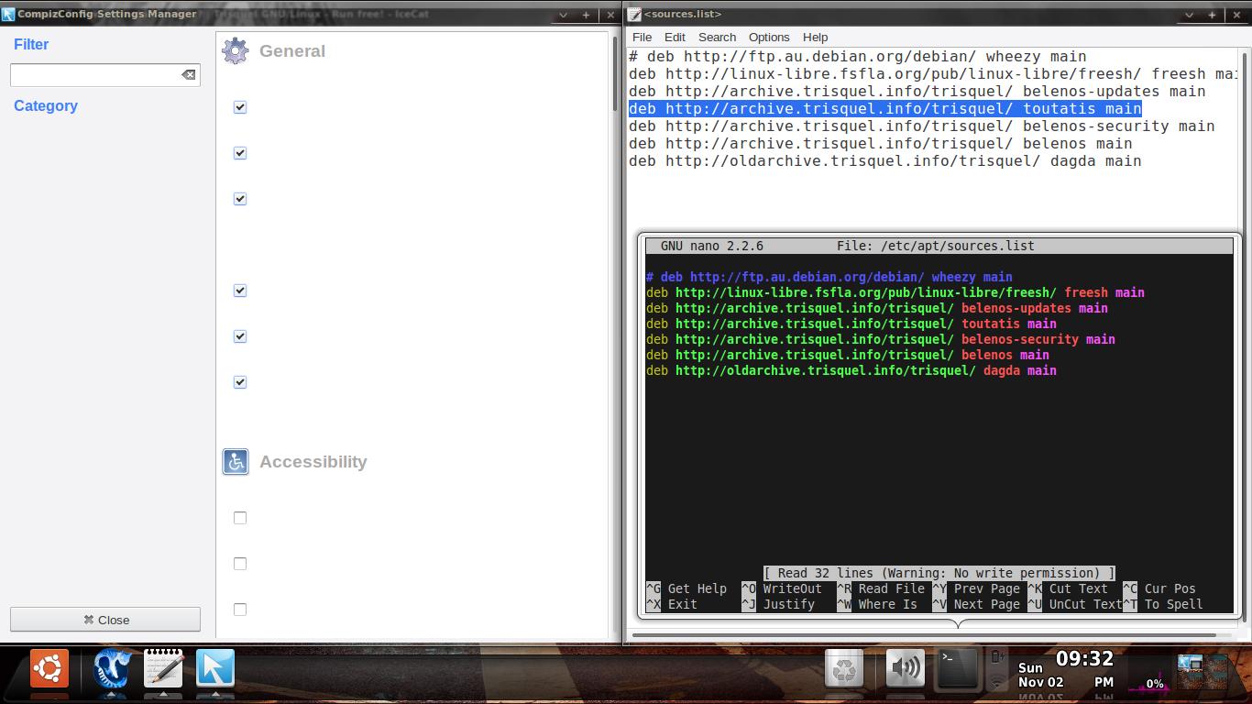This screenshot has height=704, width=1252.
Task: Open the Edit menu in sources.list editor
Action: [675, 38]
